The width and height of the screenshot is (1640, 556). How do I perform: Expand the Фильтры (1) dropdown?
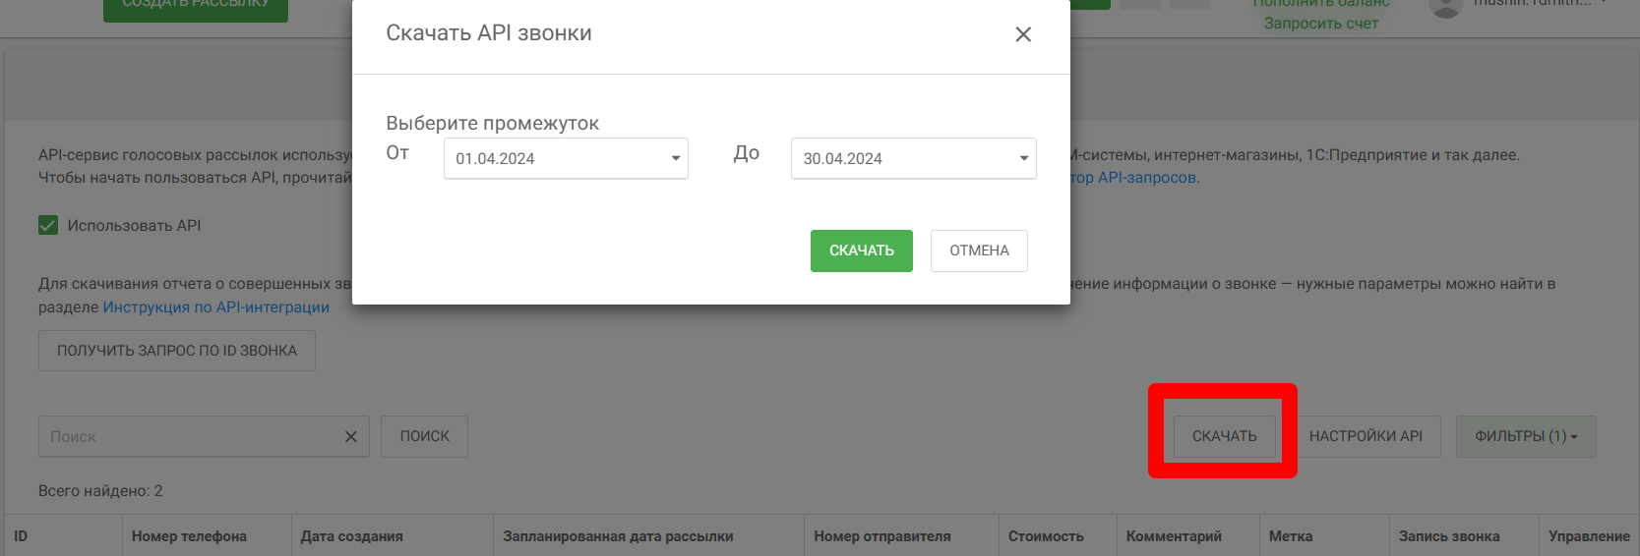tap(1525, 436)
